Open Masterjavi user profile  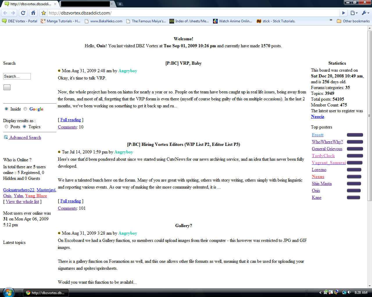[x=46, y=190]
